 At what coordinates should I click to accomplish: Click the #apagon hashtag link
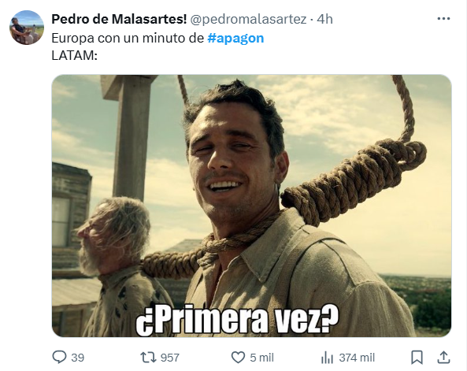point(235,38)
